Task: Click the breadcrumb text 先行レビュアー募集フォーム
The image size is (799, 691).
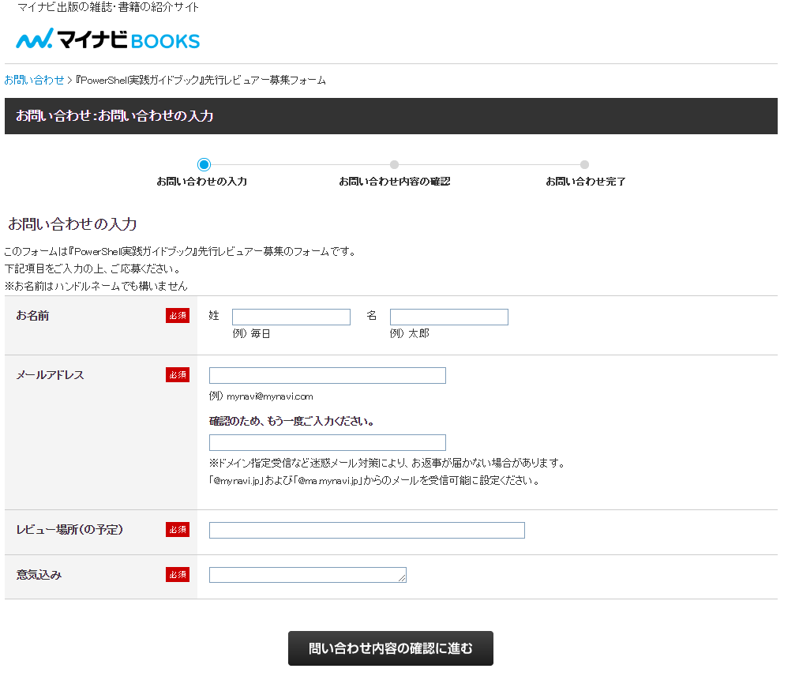Action: click(265, 80)
